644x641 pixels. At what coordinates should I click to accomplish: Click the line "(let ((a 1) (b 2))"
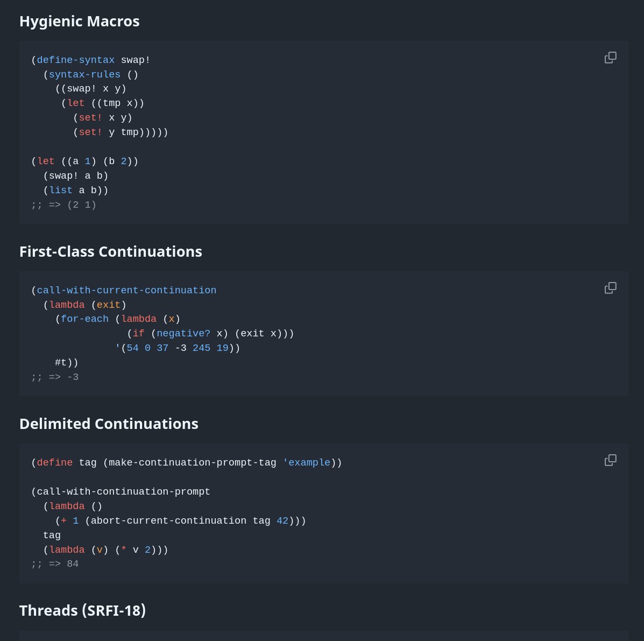(84, 161)
